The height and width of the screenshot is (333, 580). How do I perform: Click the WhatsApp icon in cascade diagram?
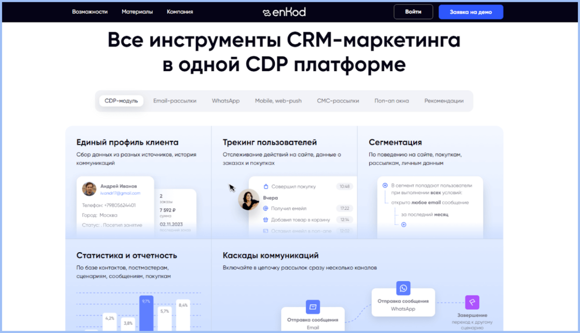pos(403,288)
